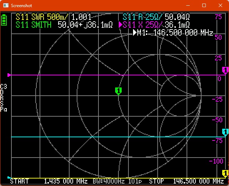The height and width of the screenshot is (186, 229).
Task: Select the cyan marker 1 on resistance trace
Action: 225,132
